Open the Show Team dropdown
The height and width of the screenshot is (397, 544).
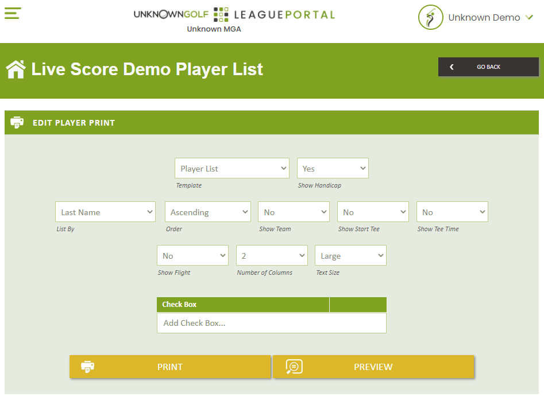pos(294,212)
